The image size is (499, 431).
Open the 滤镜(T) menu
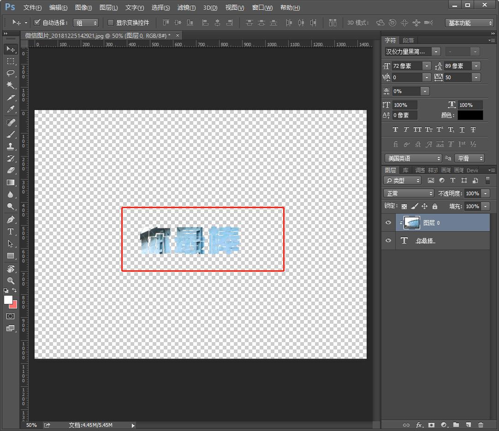[186, 8]
